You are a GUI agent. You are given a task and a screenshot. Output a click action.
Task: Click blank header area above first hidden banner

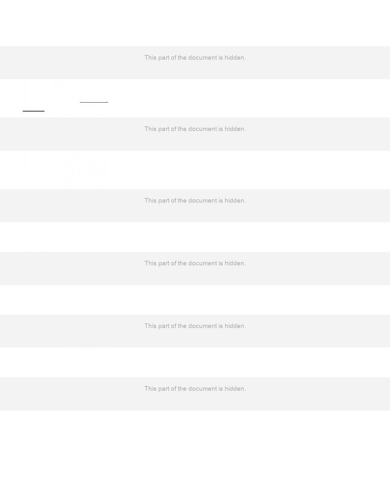pos(195,23)
